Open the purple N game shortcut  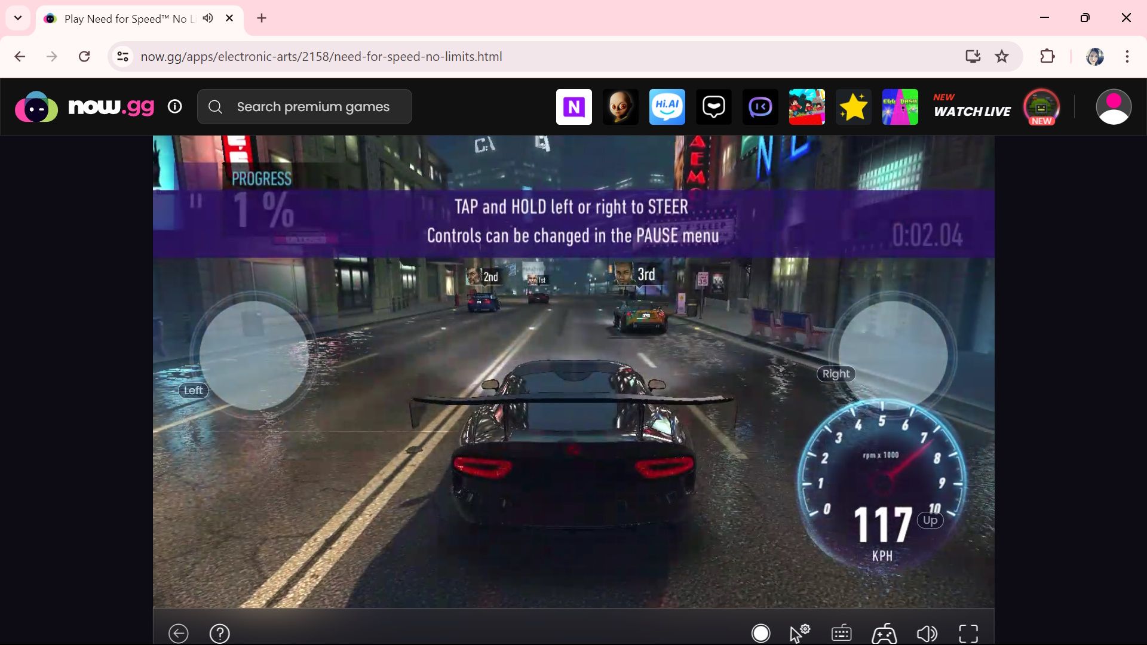(573, 107)
